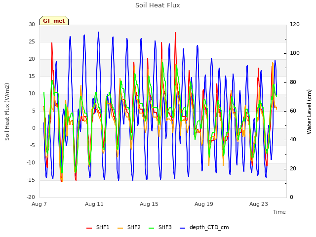Click the depth_CTD_cm legend label

coord(209,227)
